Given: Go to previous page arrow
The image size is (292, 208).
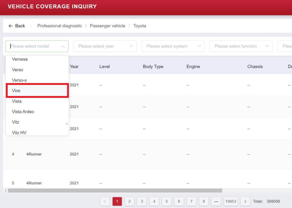Looking at the screenshot, I should [x=105, y=201].
